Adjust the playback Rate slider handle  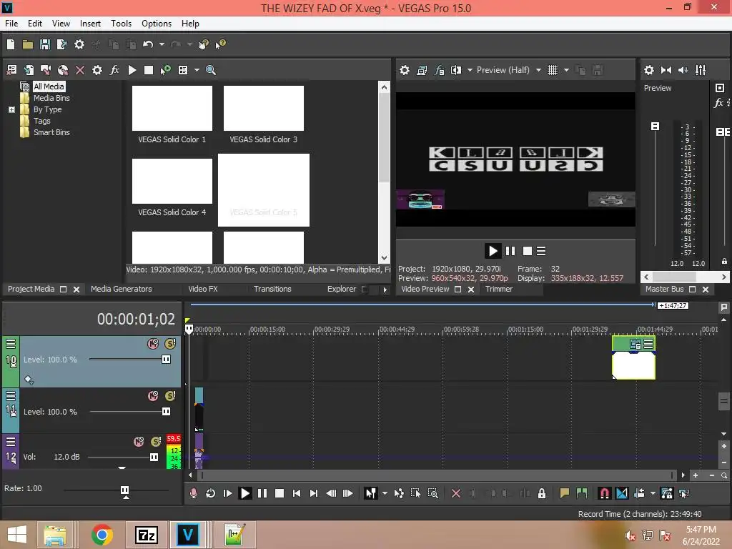click(124, 490)
